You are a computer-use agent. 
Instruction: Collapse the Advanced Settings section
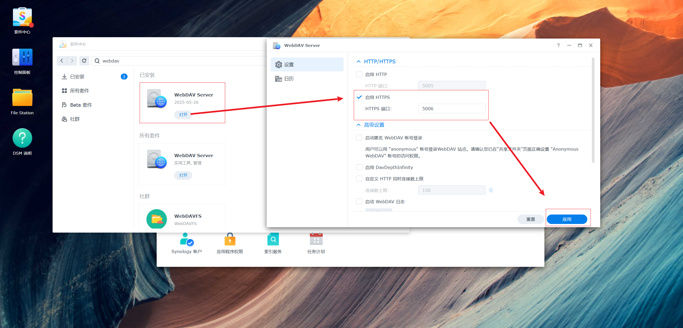[359, 125]
